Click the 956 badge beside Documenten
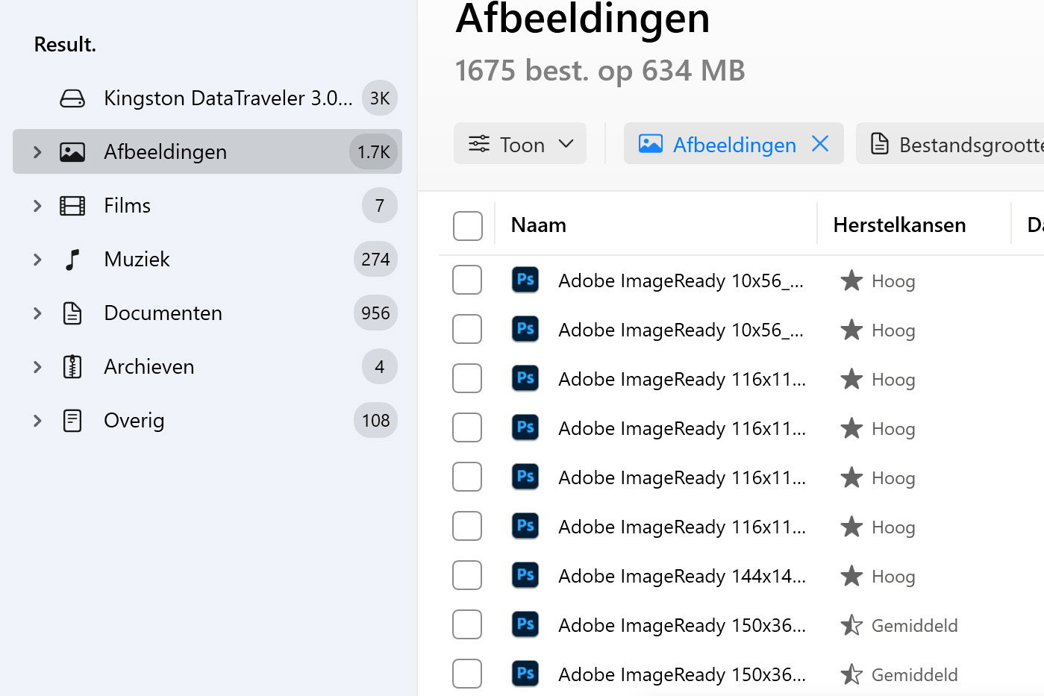Image resolution: width=1044 pixels, height=696 pixels. coord(375,313)
